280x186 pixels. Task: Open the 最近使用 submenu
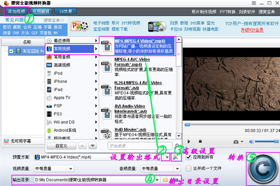pyautogui.click(x=72, y=41)
